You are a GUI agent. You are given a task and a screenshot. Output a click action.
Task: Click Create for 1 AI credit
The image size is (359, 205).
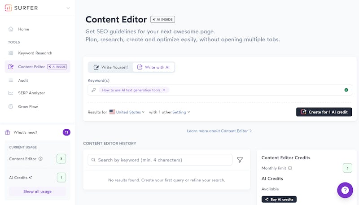pos(324,112)
